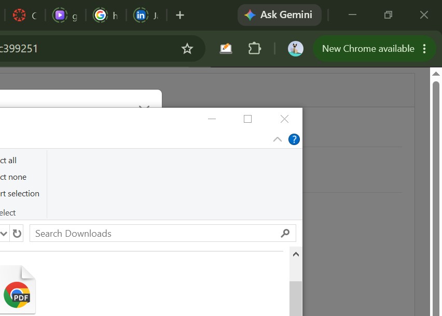Screen dimensions: 442x316
Task: Open Chrome's three-dot menu
Action: pos(424,49)
